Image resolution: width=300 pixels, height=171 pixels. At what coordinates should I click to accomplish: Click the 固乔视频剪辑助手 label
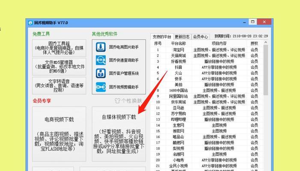[124, 87]
